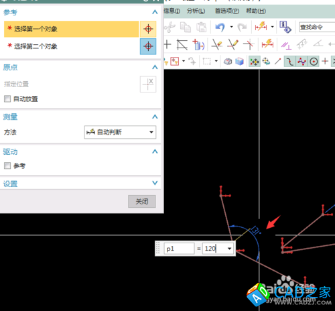This screenshot has height=311, width=335.
Task: Click the p1 expression name field
Action: [x=179, y=249]
